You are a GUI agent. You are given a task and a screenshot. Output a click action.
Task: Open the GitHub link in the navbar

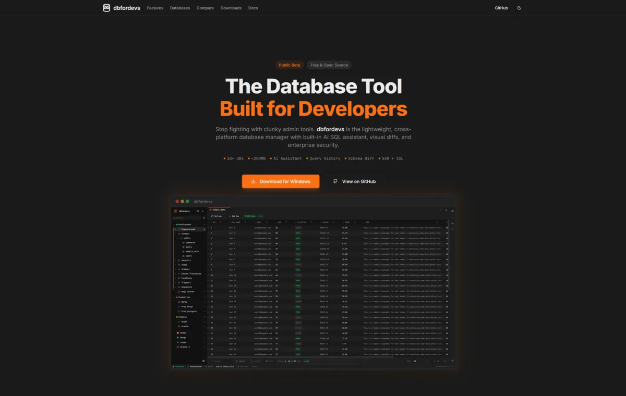(x=501, y=8)
